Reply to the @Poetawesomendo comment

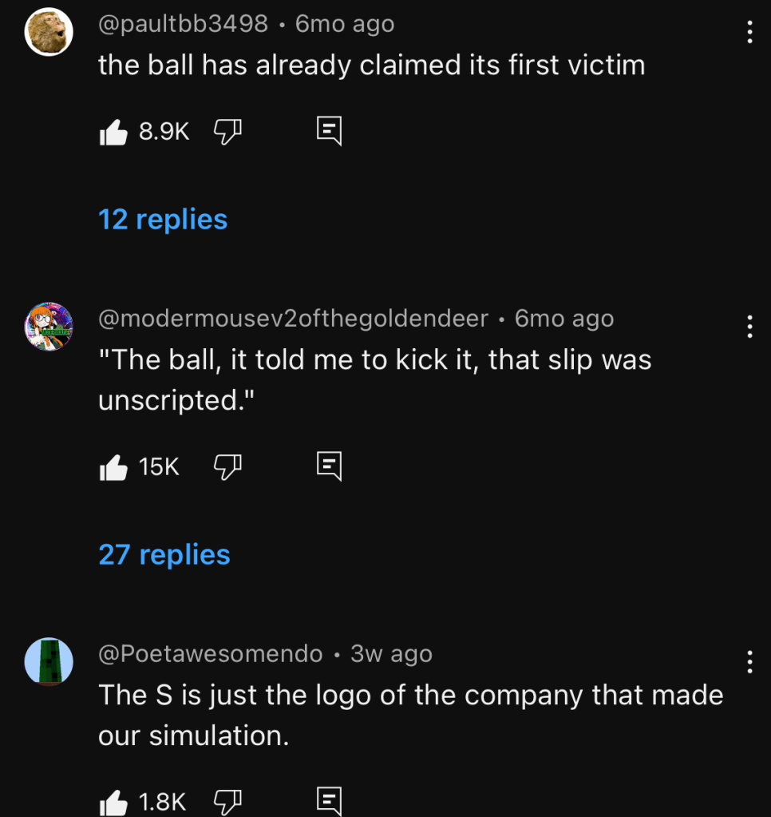tap(329, 800)
